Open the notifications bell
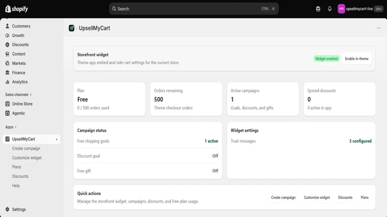The width and height of the screenshot is (387, 217). [330, 9]
